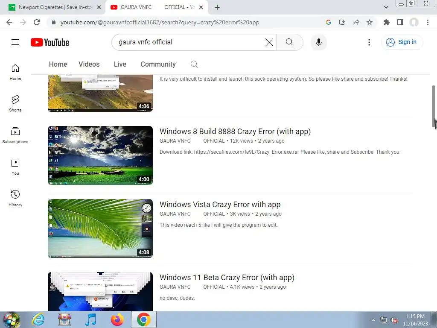The width and height of the screenshot is (437, 328).
Task: Open Shorts from the sidebar
Action: (x=15, y=104)
